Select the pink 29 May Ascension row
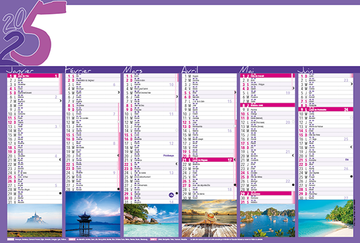The image size is (360, 243). click(266, 194)
